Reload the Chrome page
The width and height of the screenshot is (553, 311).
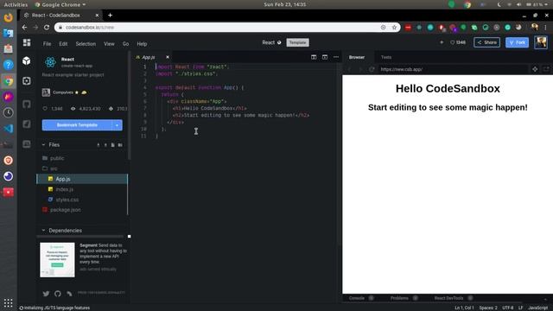(x=47, y=27)
